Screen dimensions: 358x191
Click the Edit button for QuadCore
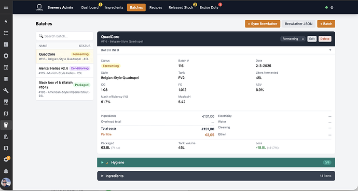[312, 39]
